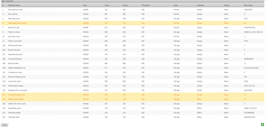Click raw value 576 for Power-off retract count

246,77
